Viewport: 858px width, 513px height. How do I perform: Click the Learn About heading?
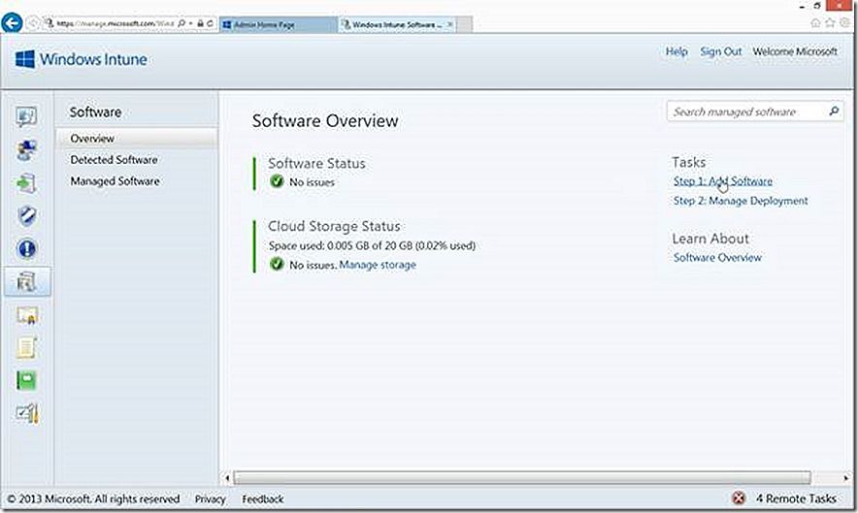click(710, 239)
